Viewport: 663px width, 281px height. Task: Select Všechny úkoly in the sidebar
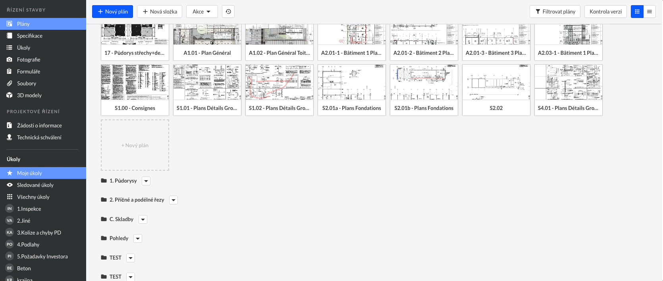[33, 197]
